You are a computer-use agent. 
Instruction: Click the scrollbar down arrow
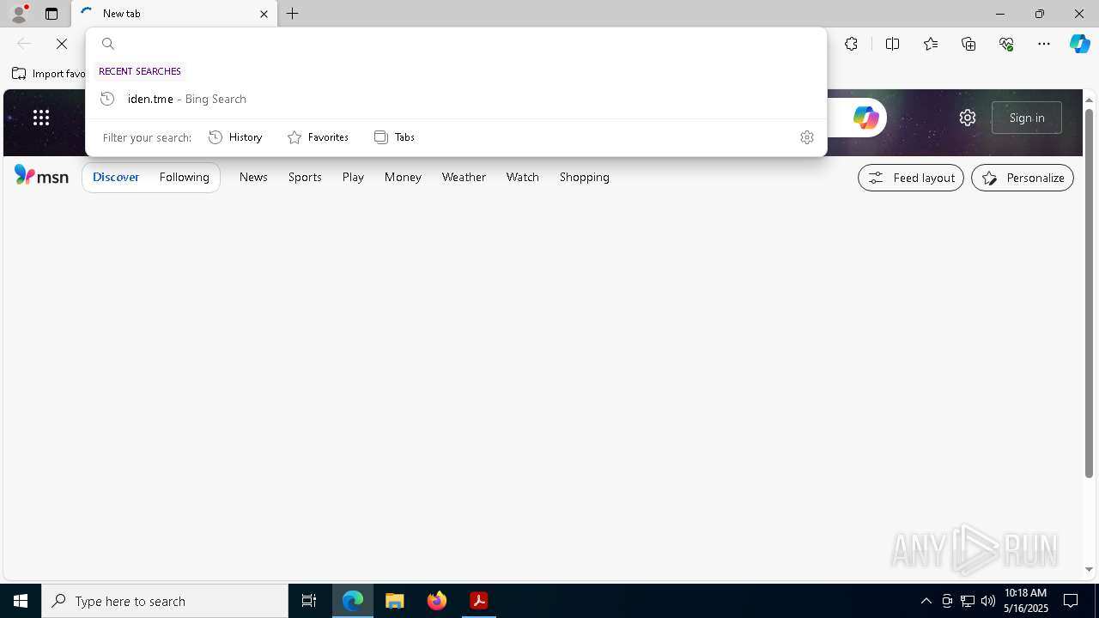coord(1089,570)
